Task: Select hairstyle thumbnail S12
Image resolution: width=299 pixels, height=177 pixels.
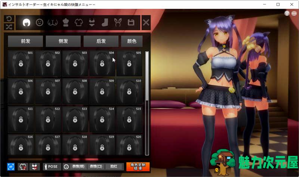Action: 48,119
